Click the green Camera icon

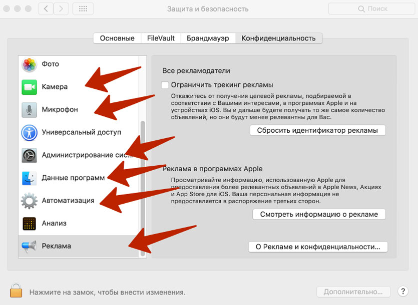pos(30,87)
